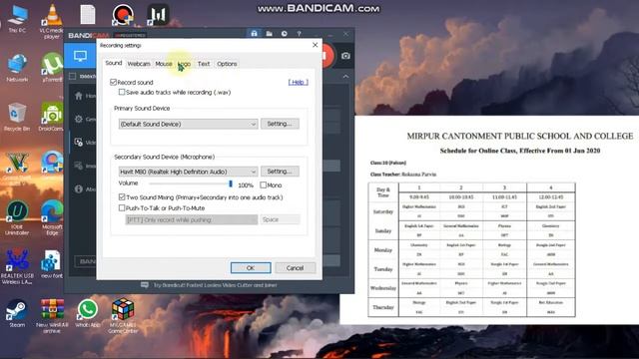Click the question mark help icon in Bandicam
This screenshot has width=639, height=359.
[x=299, y=33]
